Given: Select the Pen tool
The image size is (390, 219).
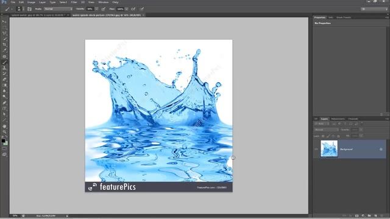Looking at the screenshot, I should 4,103.
